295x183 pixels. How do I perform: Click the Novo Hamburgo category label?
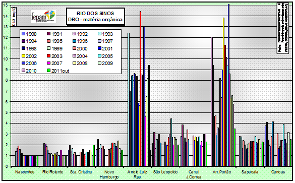coord(109,174)
